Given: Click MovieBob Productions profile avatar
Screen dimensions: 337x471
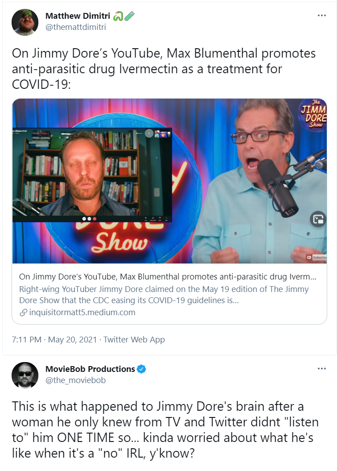Looking at the screenshot, I should [25, 375].
